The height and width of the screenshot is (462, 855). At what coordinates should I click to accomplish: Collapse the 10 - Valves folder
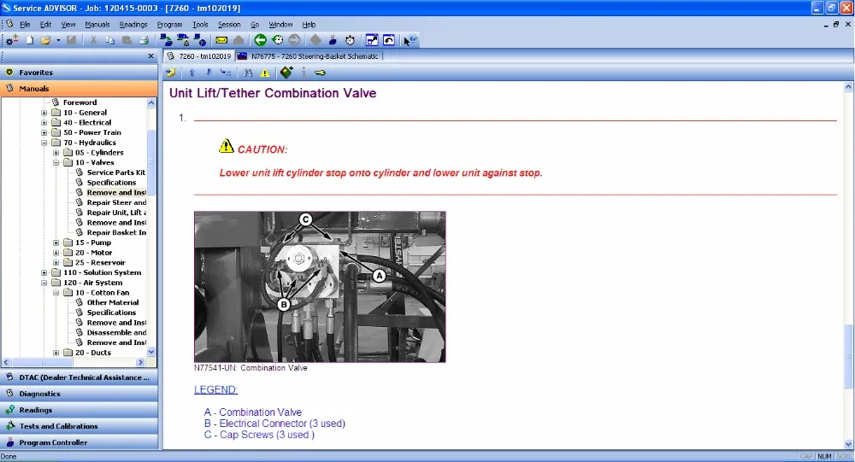56,162
